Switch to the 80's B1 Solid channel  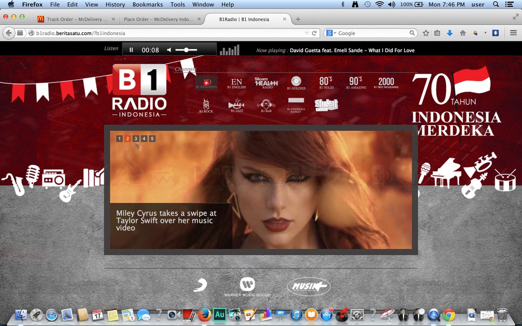326,83
